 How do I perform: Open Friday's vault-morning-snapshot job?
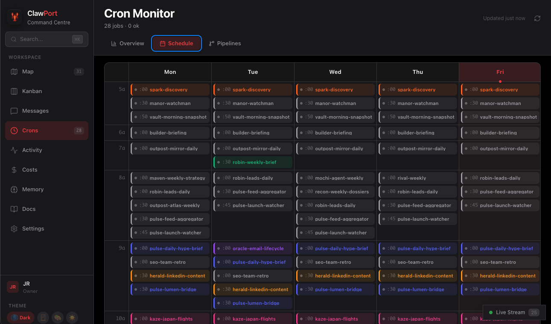(x=500, y=117)
